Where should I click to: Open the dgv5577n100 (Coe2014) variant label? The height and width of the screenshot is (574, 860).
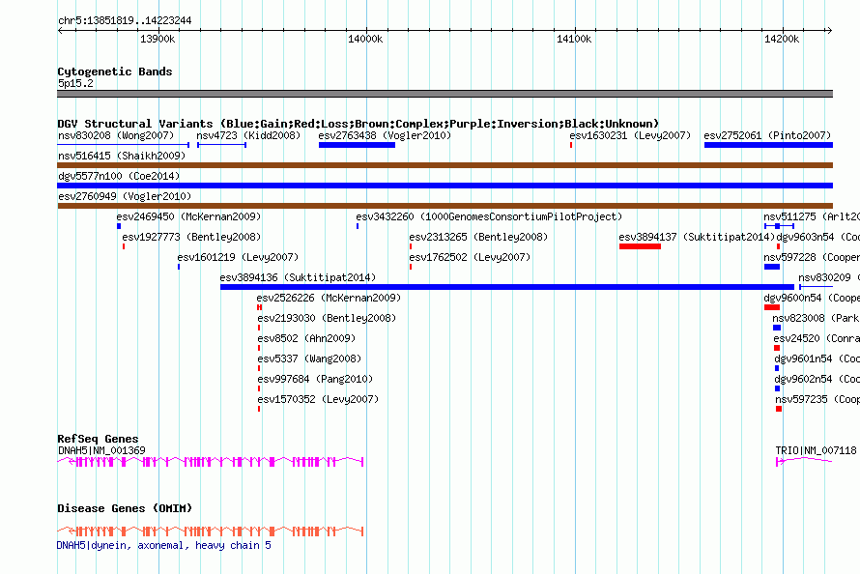[119, 176]
